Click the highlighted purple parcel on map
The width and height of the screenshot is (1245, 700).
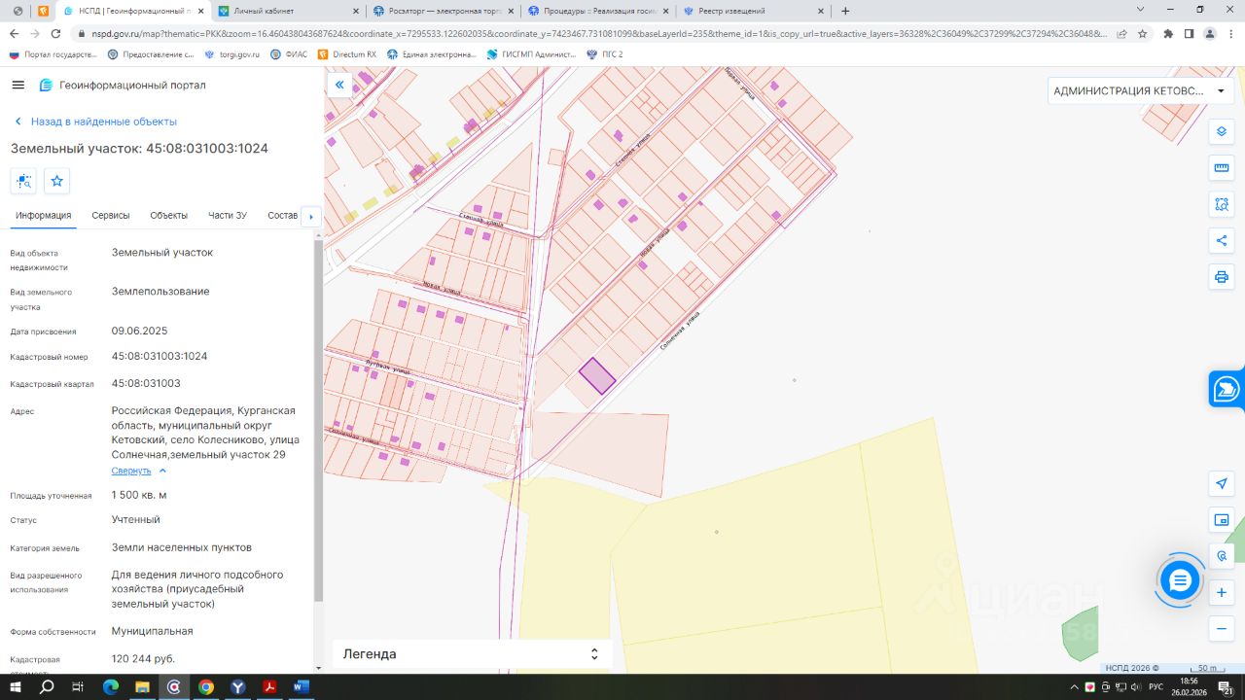[x=597, y=376]
